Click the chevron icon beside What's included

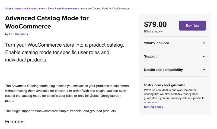204,43
